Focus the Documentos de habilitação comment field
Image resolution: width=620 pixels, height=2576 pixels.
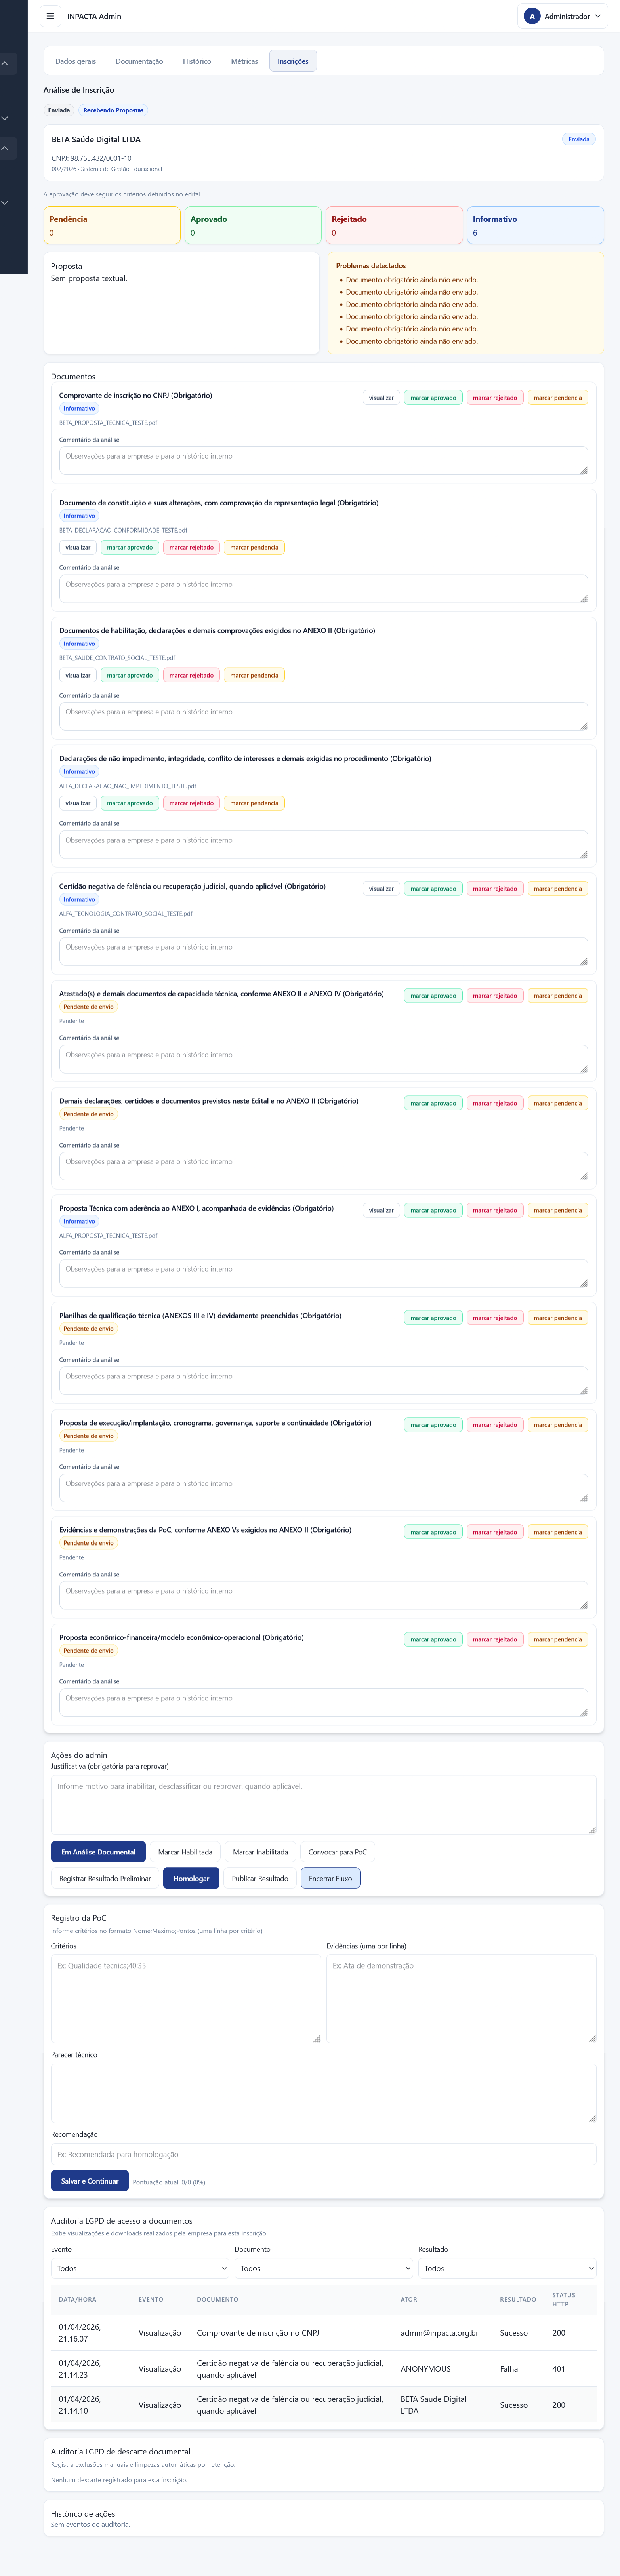tap(323, 716)
